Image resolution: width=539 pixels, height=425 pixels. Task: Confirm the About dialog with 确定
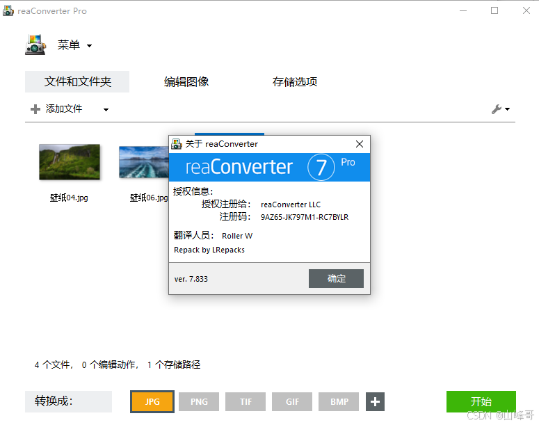[x=336, y=278]
